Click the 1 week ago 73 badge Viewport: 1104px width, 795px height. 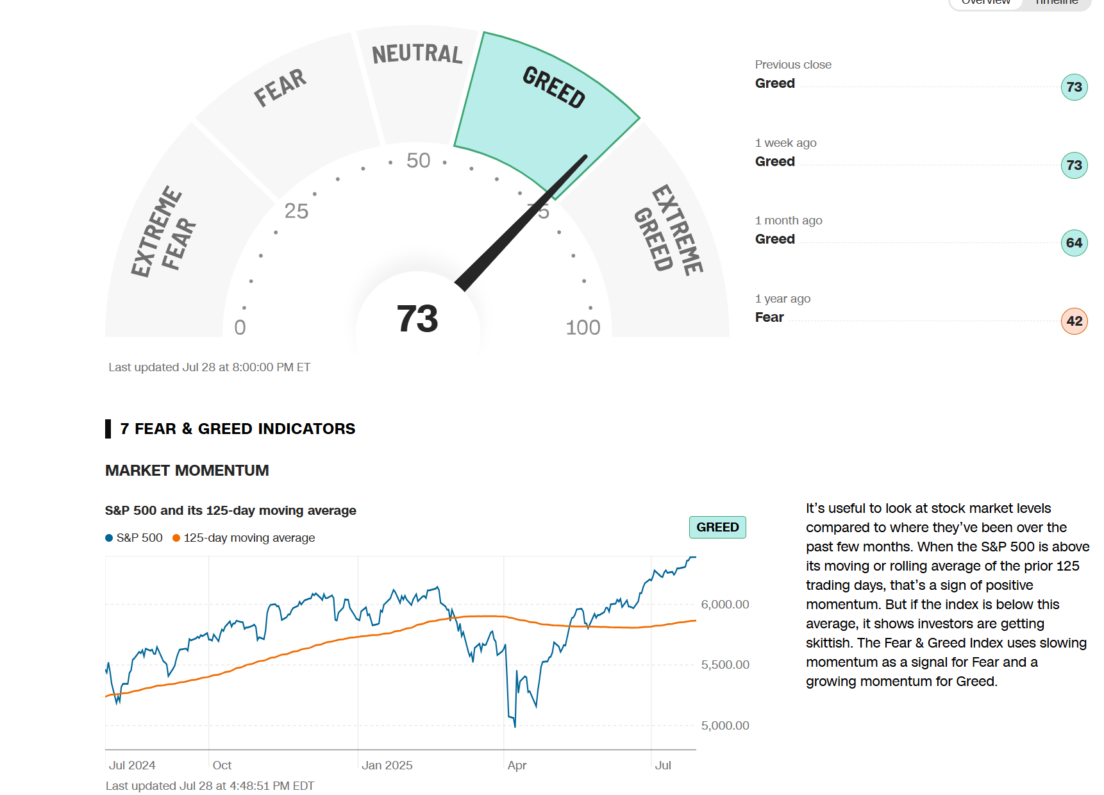(x=1074, y=165)
